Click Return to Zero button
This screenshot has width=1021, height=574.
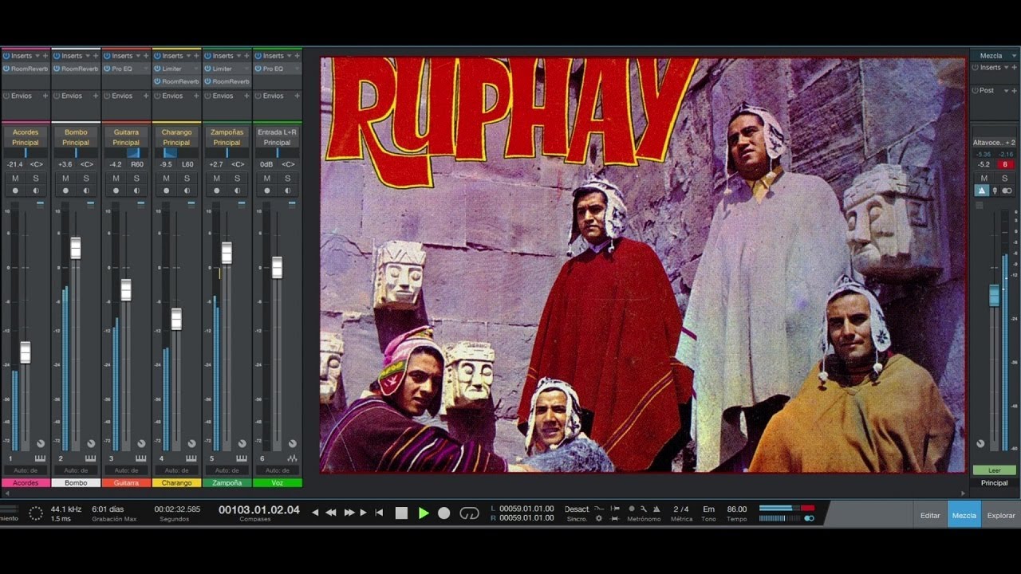pyautogui.click(x=379, y=513)
